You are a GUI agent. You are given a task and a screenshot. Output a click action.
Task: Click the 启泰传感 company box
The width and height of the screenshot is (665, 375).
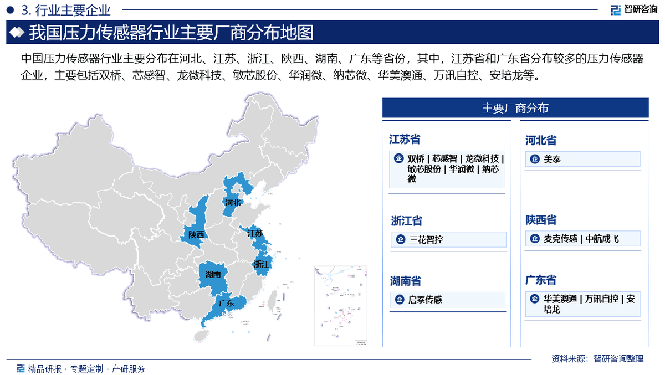point(447,300)
